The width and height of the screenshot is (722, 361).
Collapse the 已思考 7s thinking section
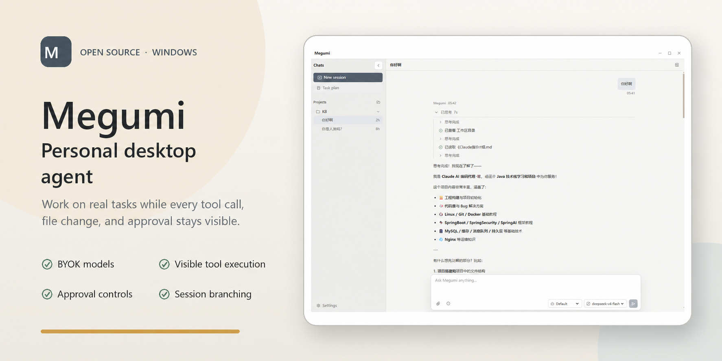(x=446, y=112)
